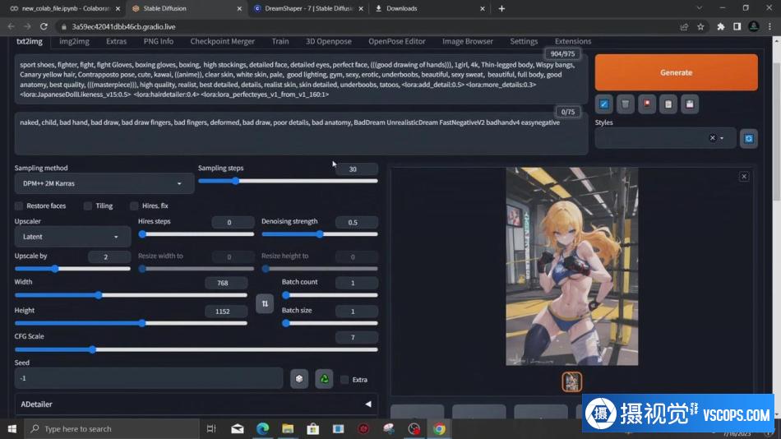Adjust the CFG Scale slider

coord(196,350)
